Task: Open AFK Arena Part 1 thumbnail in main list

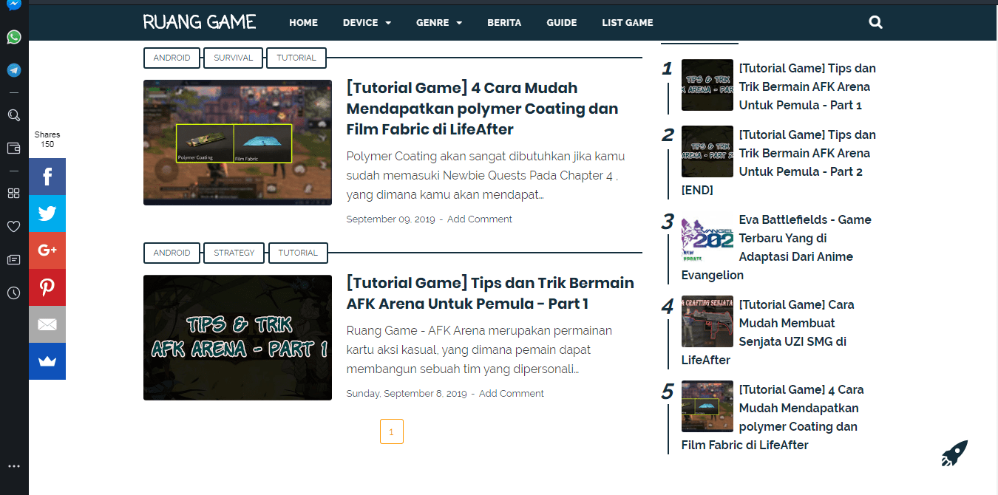Action: (x=237, y=338)
